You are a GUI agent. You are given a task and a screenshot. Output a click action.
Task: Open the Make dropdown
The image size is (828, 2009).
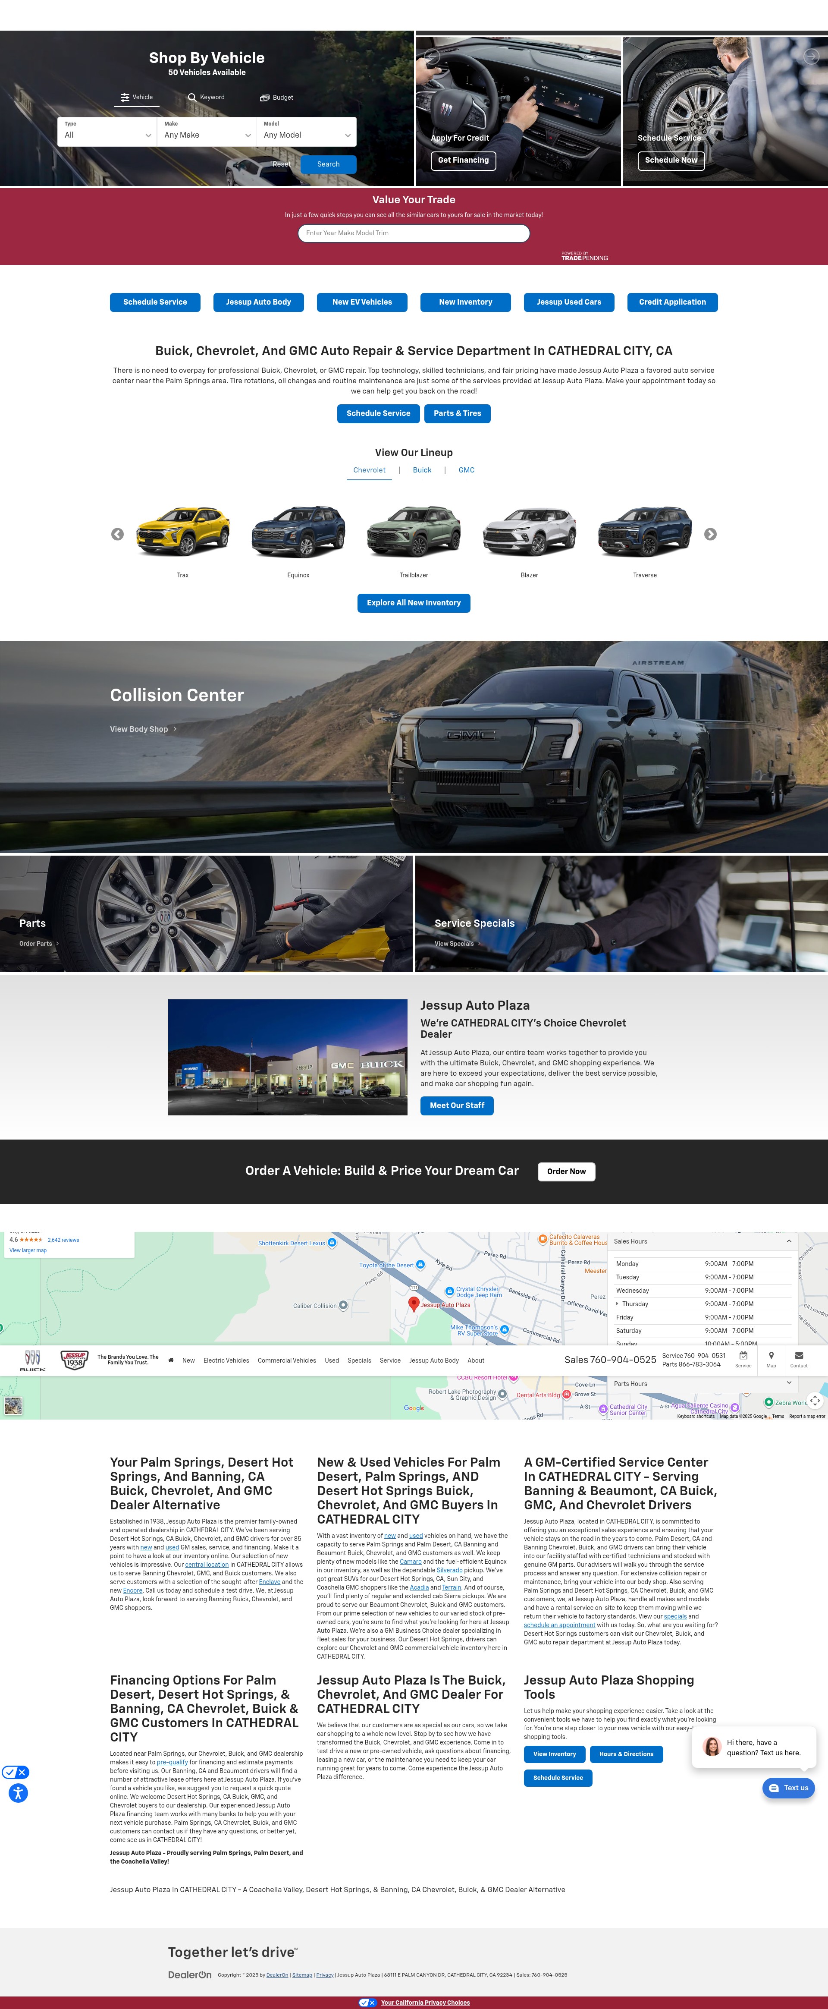(207, 131)
